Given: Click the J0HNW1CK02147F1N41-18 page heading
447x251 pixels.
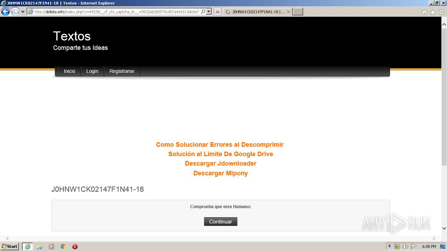Looking at the screenshot, I should 97,189.
